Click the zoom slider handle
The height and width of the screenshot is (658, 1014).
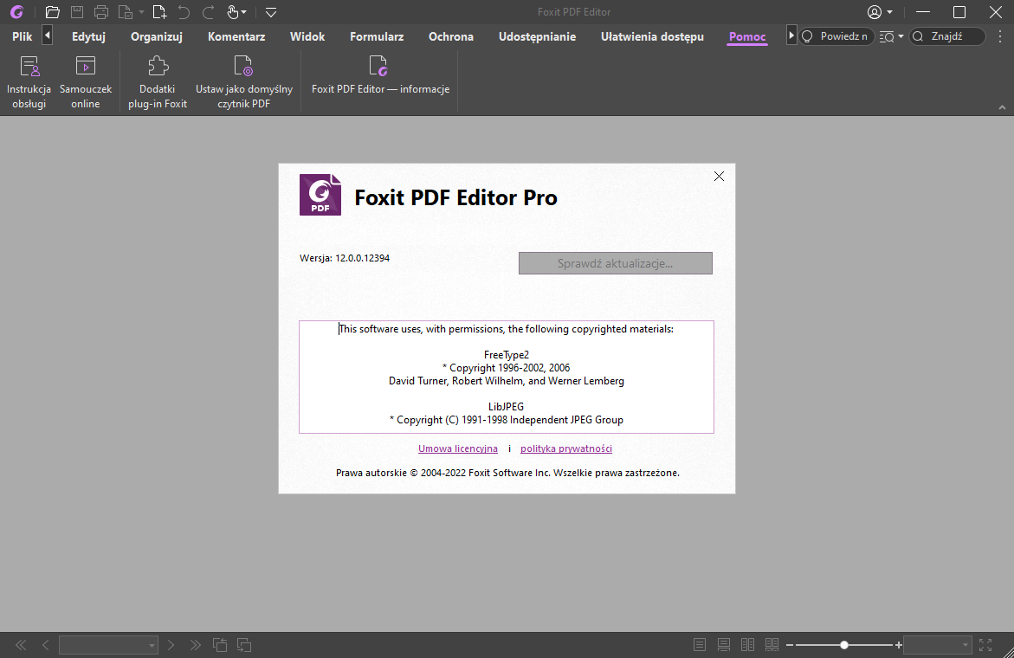pyautogui.click(x=844, y=645)
